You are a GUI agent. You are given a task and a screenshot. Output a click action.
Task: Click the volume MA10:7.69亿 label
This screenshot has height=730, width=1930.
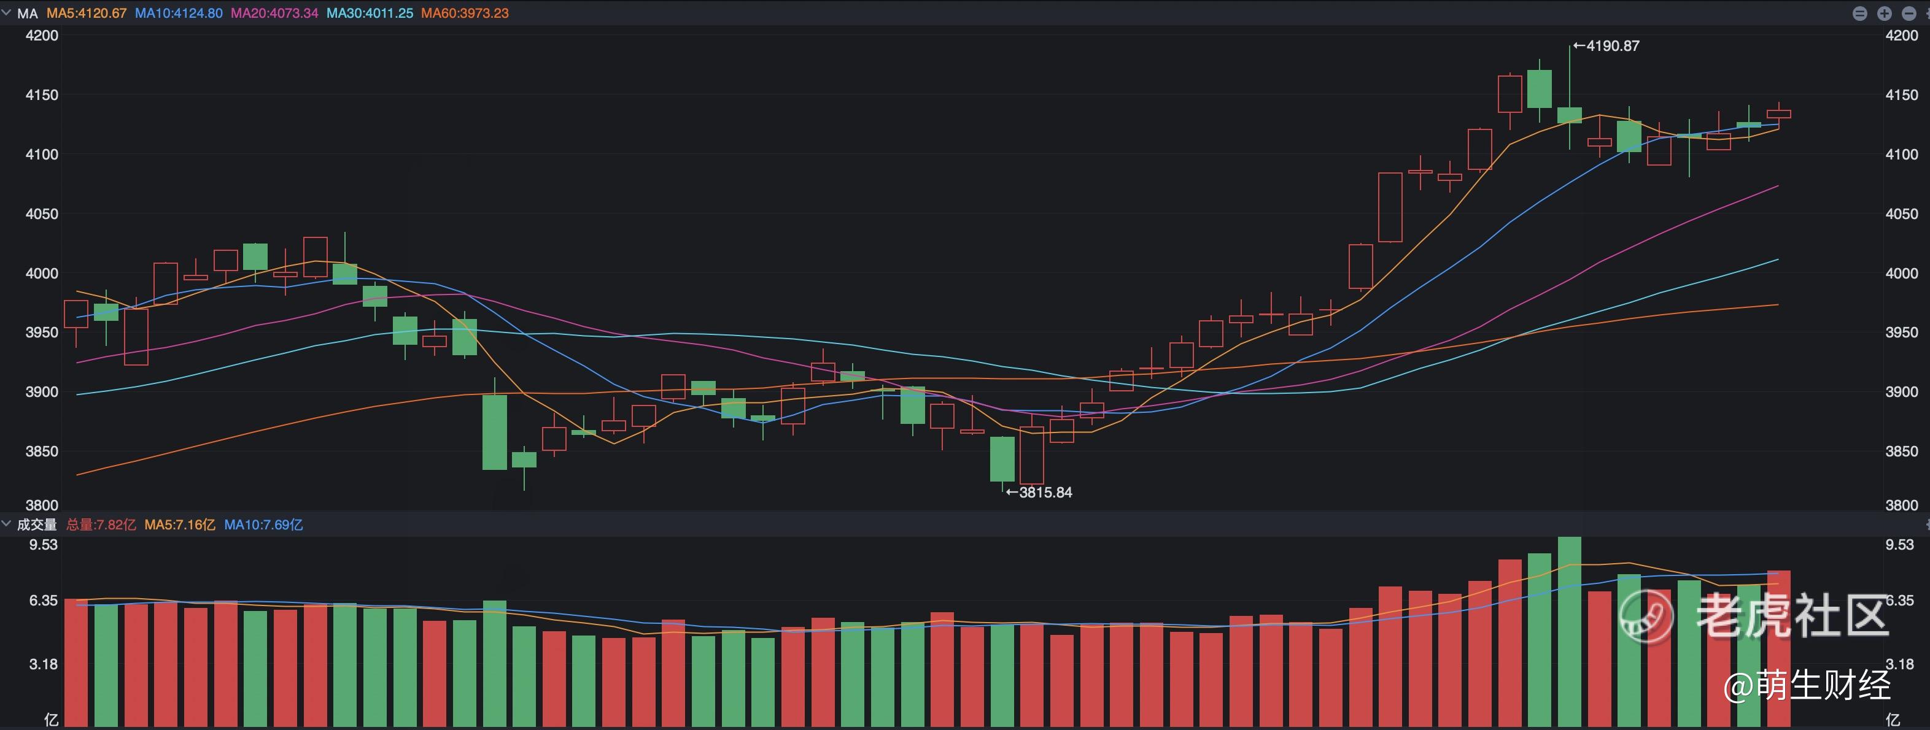[x=264, y=525]
